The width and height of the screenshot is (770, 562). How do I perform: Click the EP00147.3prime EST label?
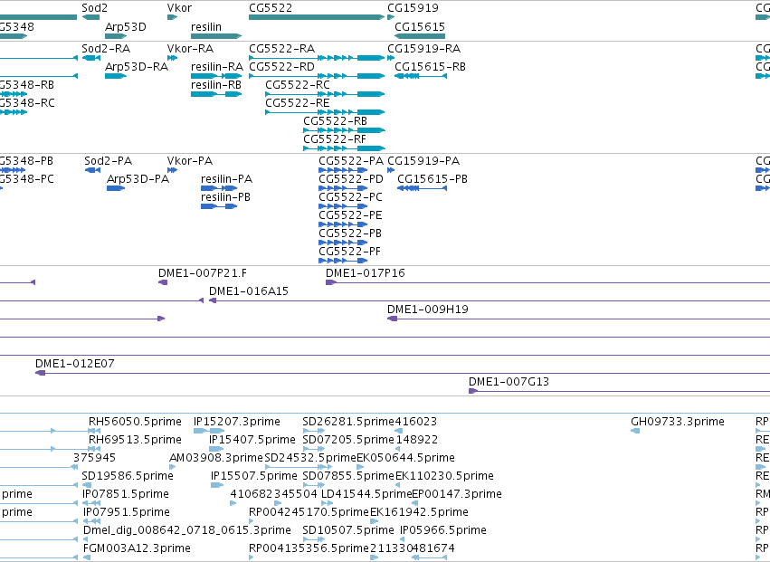point(457,495)
